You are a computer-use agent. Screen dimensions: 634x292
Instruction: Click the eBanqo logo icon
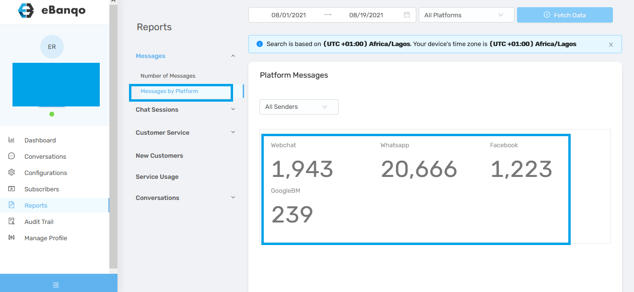click(x=26, y=11)
